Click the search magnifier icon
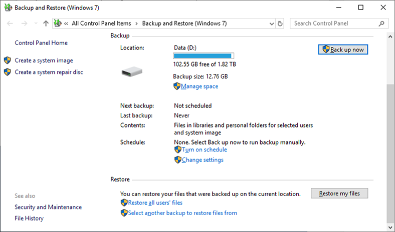Viewport: 395px width, 232px height. (x=381, y=23)
